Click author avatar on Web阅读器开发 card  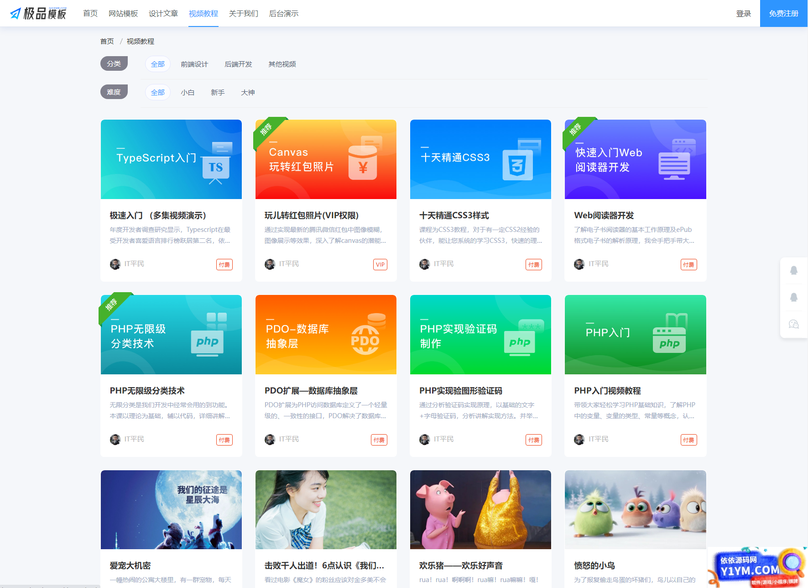(x=579, y=264)
